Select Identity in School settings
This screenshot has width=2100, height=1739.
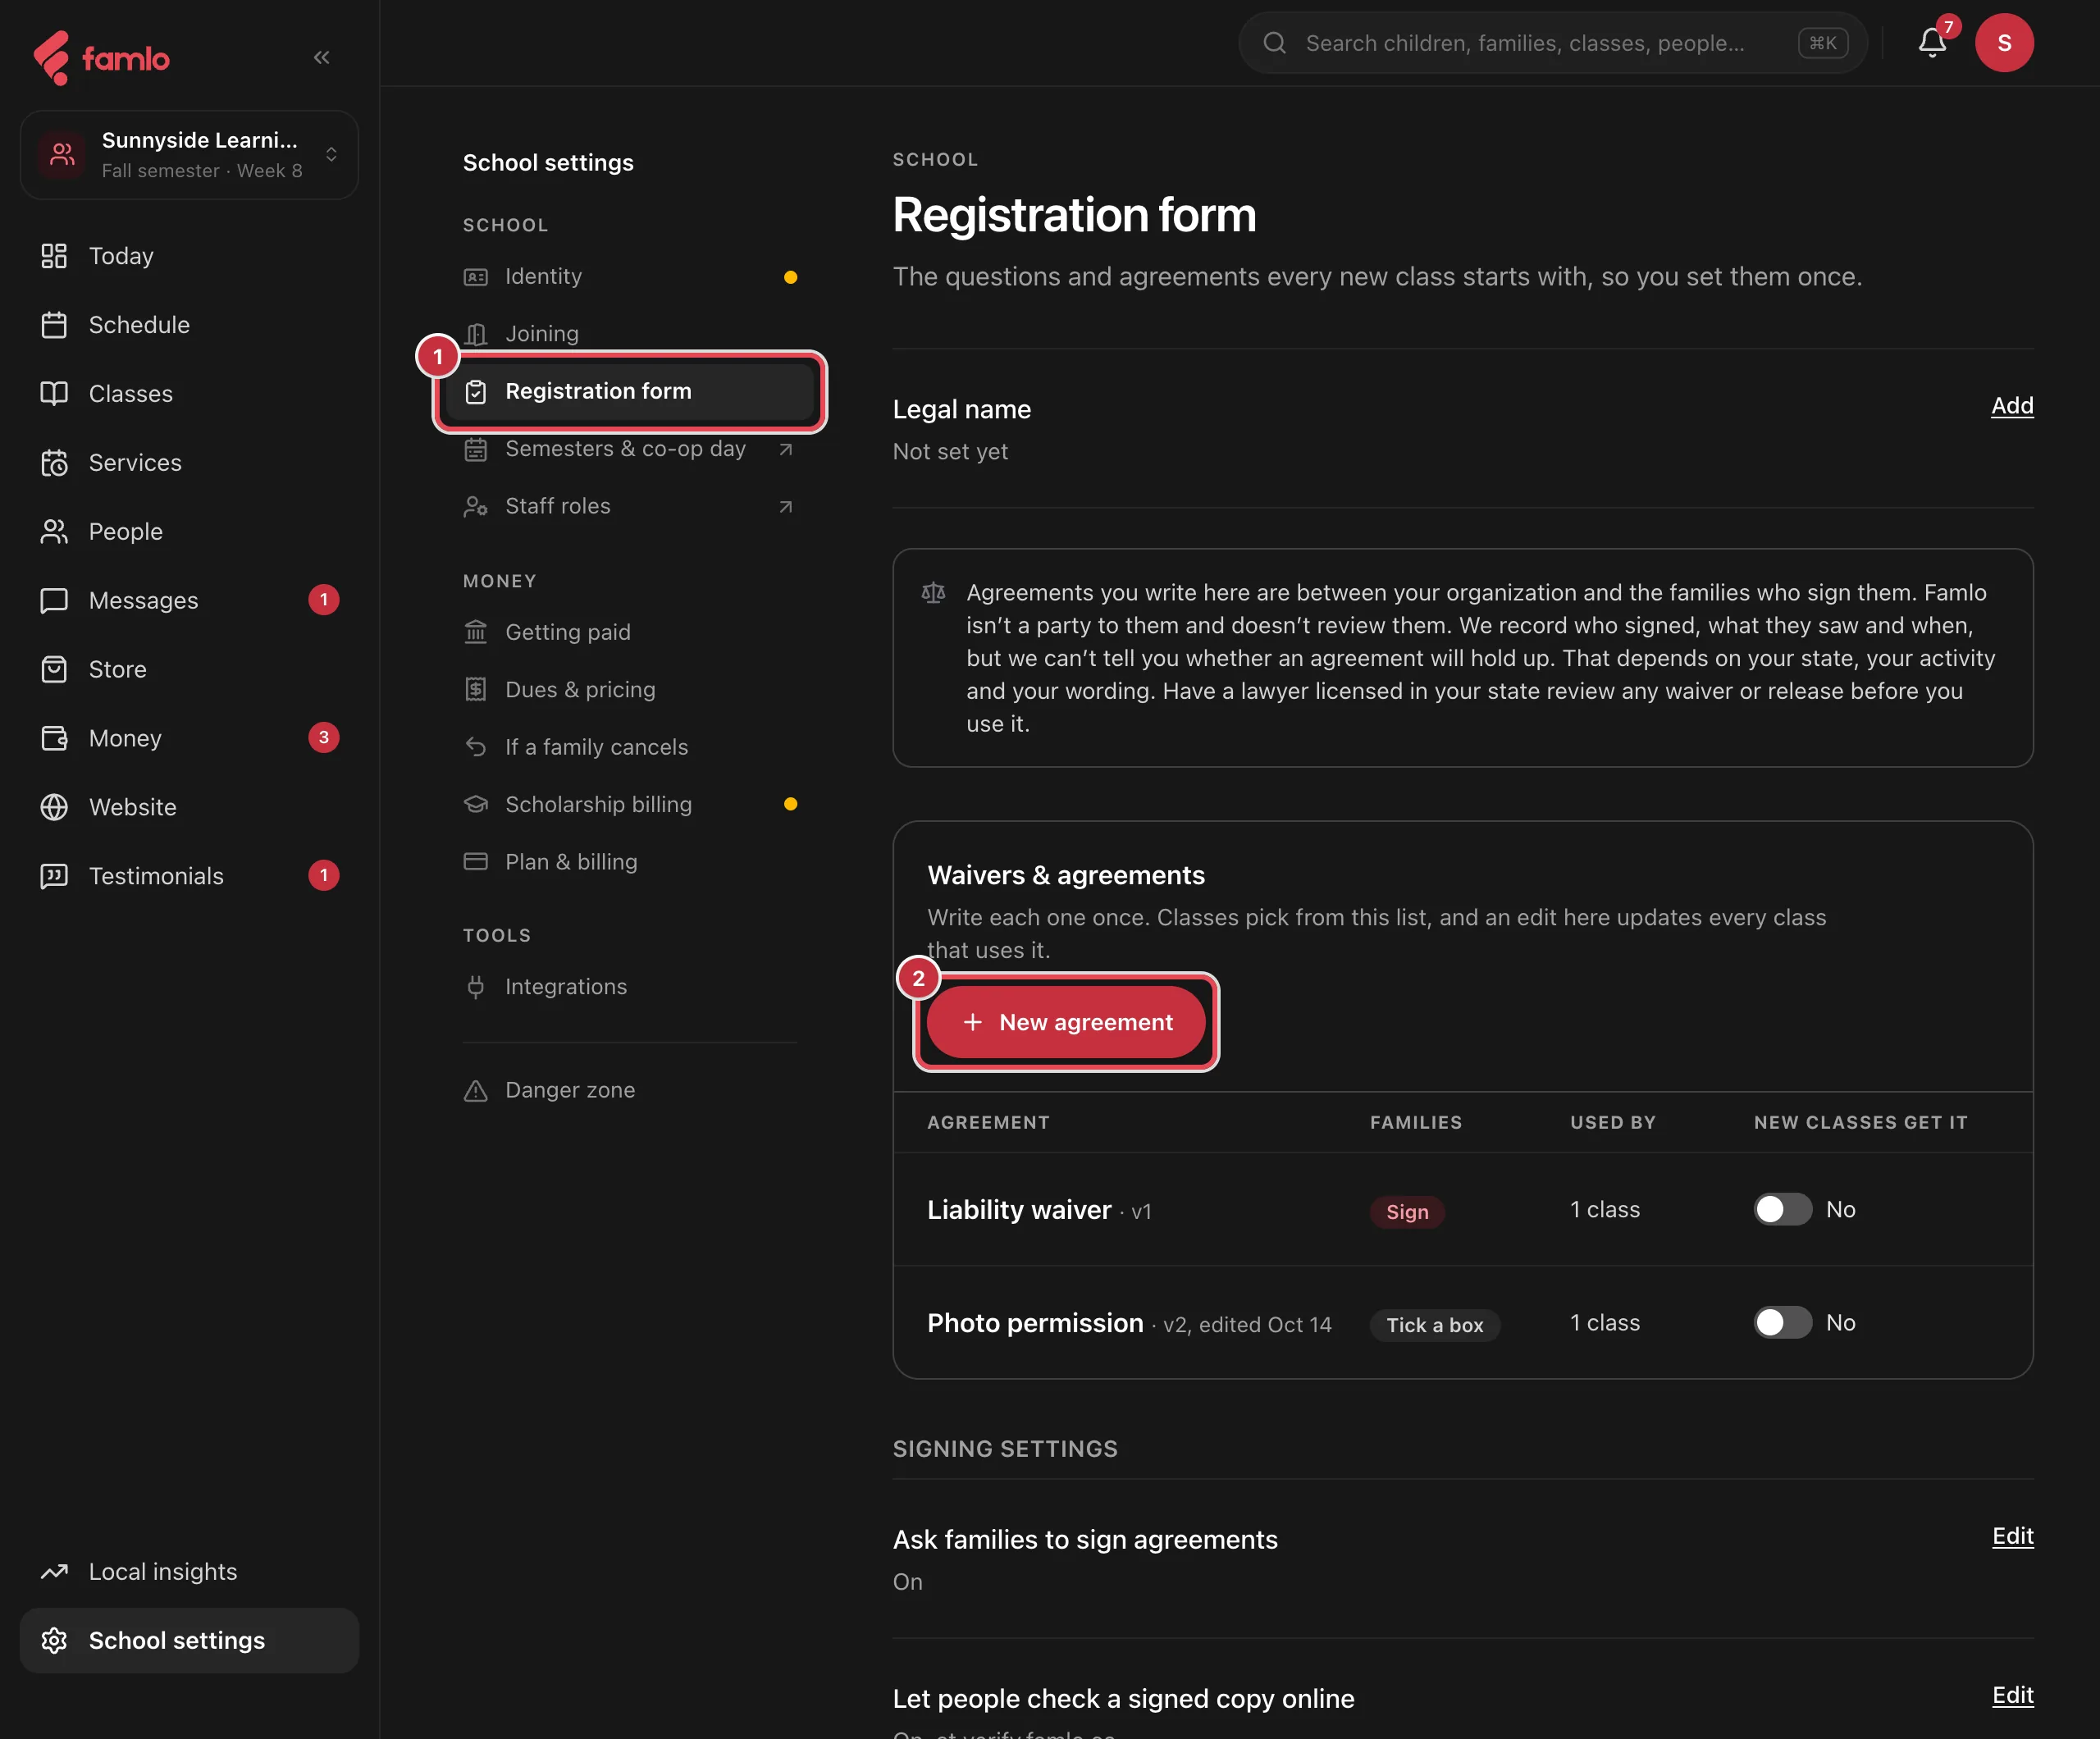coord(630,277)
